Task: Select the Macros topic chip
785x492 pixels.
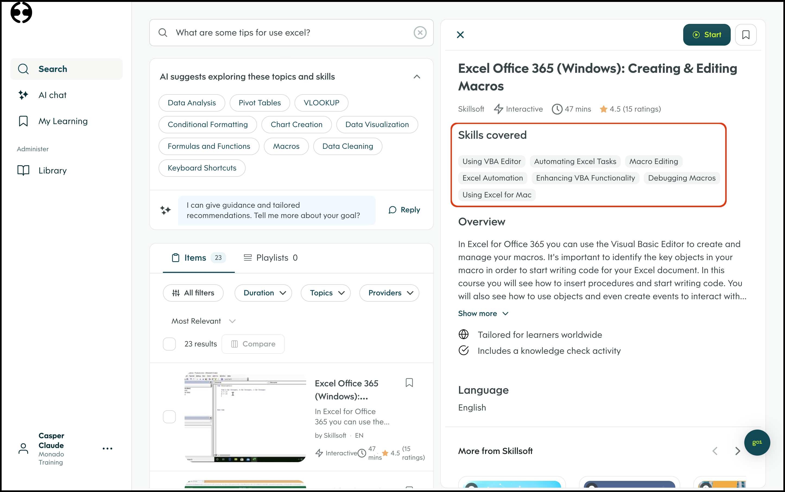Action: [x=286, y=146]
